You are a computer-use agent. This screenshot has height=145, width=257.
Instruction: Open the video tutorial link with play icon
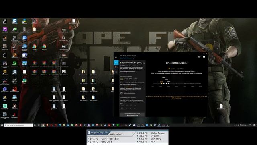pyautogui.click(x=128, y=93)
